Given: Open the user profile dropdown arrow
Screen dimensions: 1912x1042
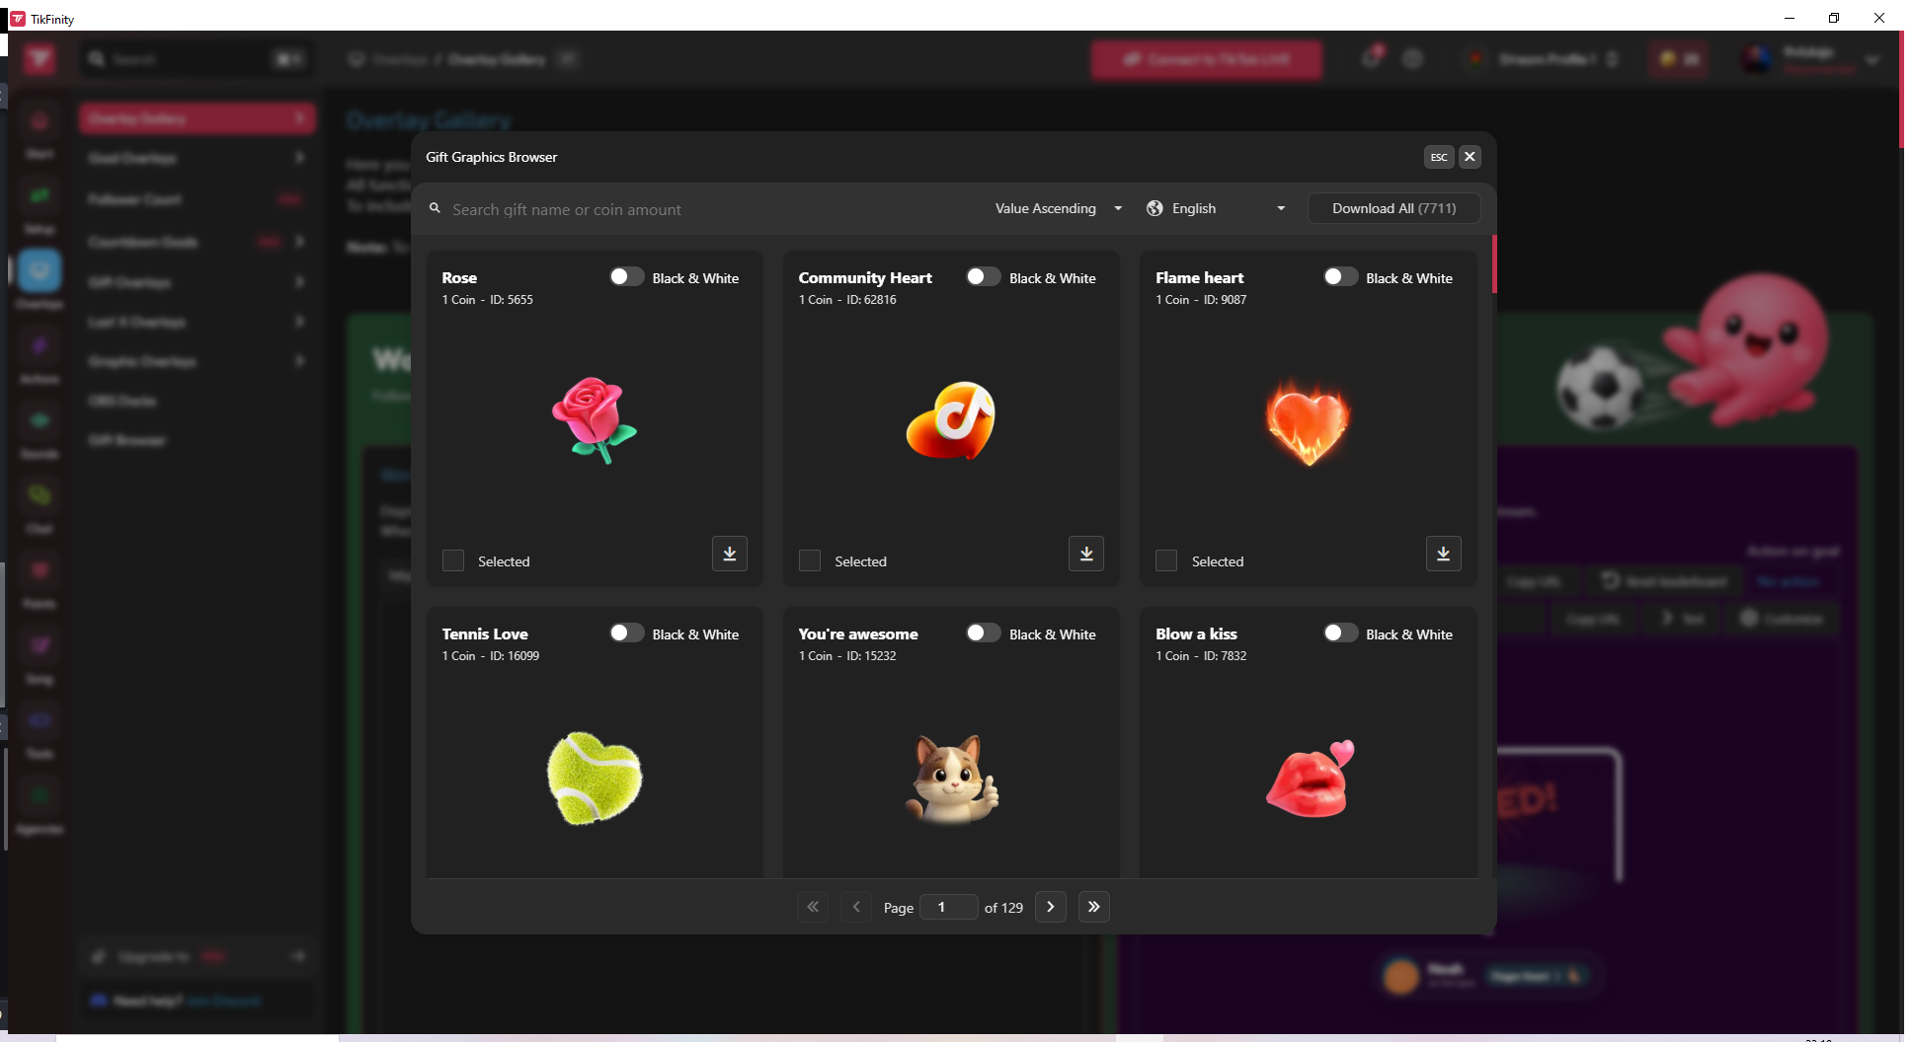Looking at the screenshot, I should (1872, 59).
